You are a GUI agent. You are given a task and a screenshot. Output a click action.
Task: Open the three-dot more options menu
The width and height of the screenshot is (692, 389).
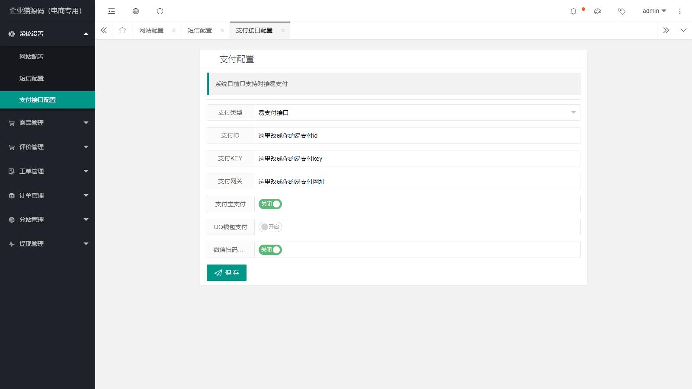[679, 11]
